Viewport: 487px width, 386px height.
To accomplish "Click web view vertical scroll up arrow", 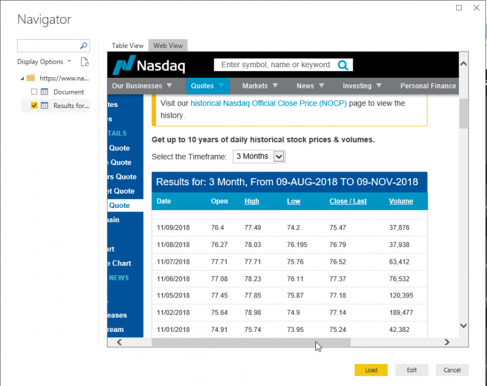I will pos(463,64).
